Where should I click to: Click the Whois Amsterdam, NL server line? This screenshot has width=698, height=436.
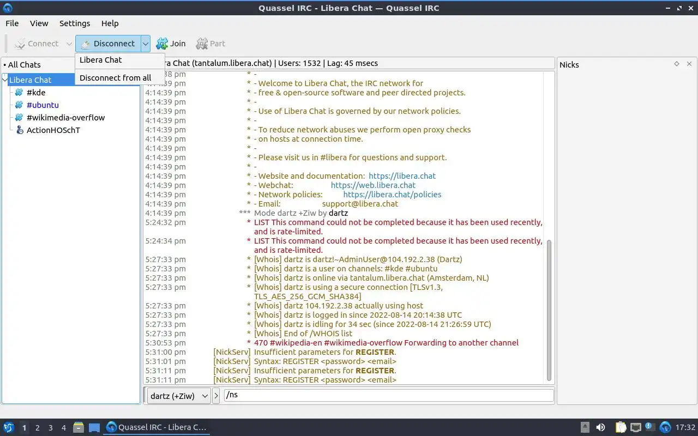(371, 278)
